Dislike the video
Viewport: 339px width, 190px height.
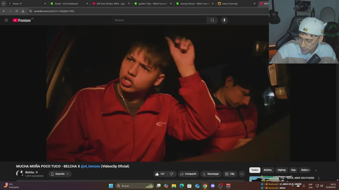pyautogui.click(x=172, y=174)
